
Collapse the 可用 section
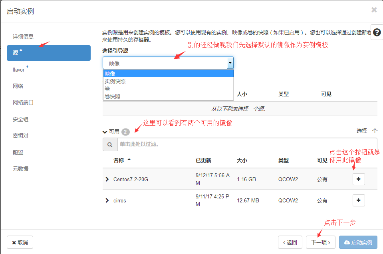click(x=105, y=132)
